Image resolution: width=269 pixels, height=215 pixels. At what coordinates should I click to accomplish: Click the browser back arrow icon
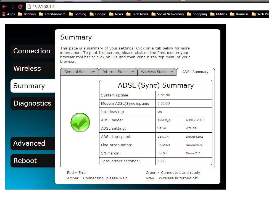click(x=4, y=7)
